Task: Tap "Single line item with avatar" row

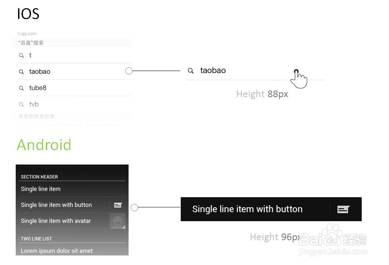Action: pyautogui.click(x=56, y=221)
